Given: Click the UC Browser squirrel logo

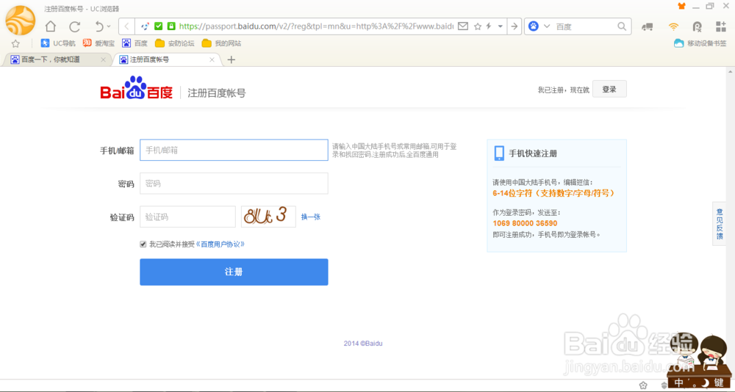Looking at the screenshot, I should pyautogui.click(x=20, y=21).
